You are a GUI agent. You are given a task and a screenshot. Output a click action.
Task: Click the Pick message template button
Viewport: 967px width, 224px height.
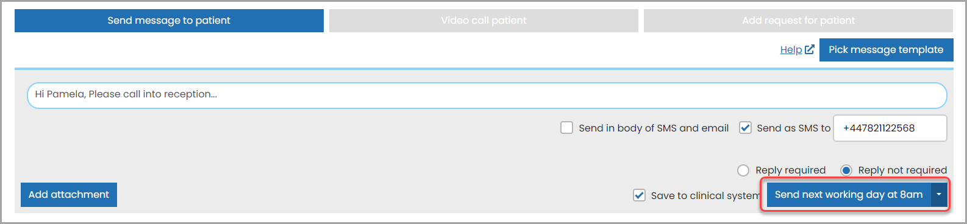point(886,50)
